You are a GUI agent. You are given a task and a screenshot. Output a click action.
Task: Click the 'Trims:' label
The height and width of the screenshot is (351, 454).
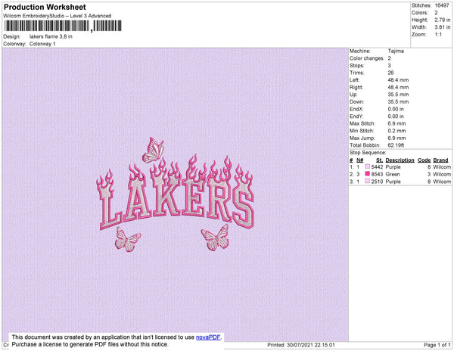(356, 73)
